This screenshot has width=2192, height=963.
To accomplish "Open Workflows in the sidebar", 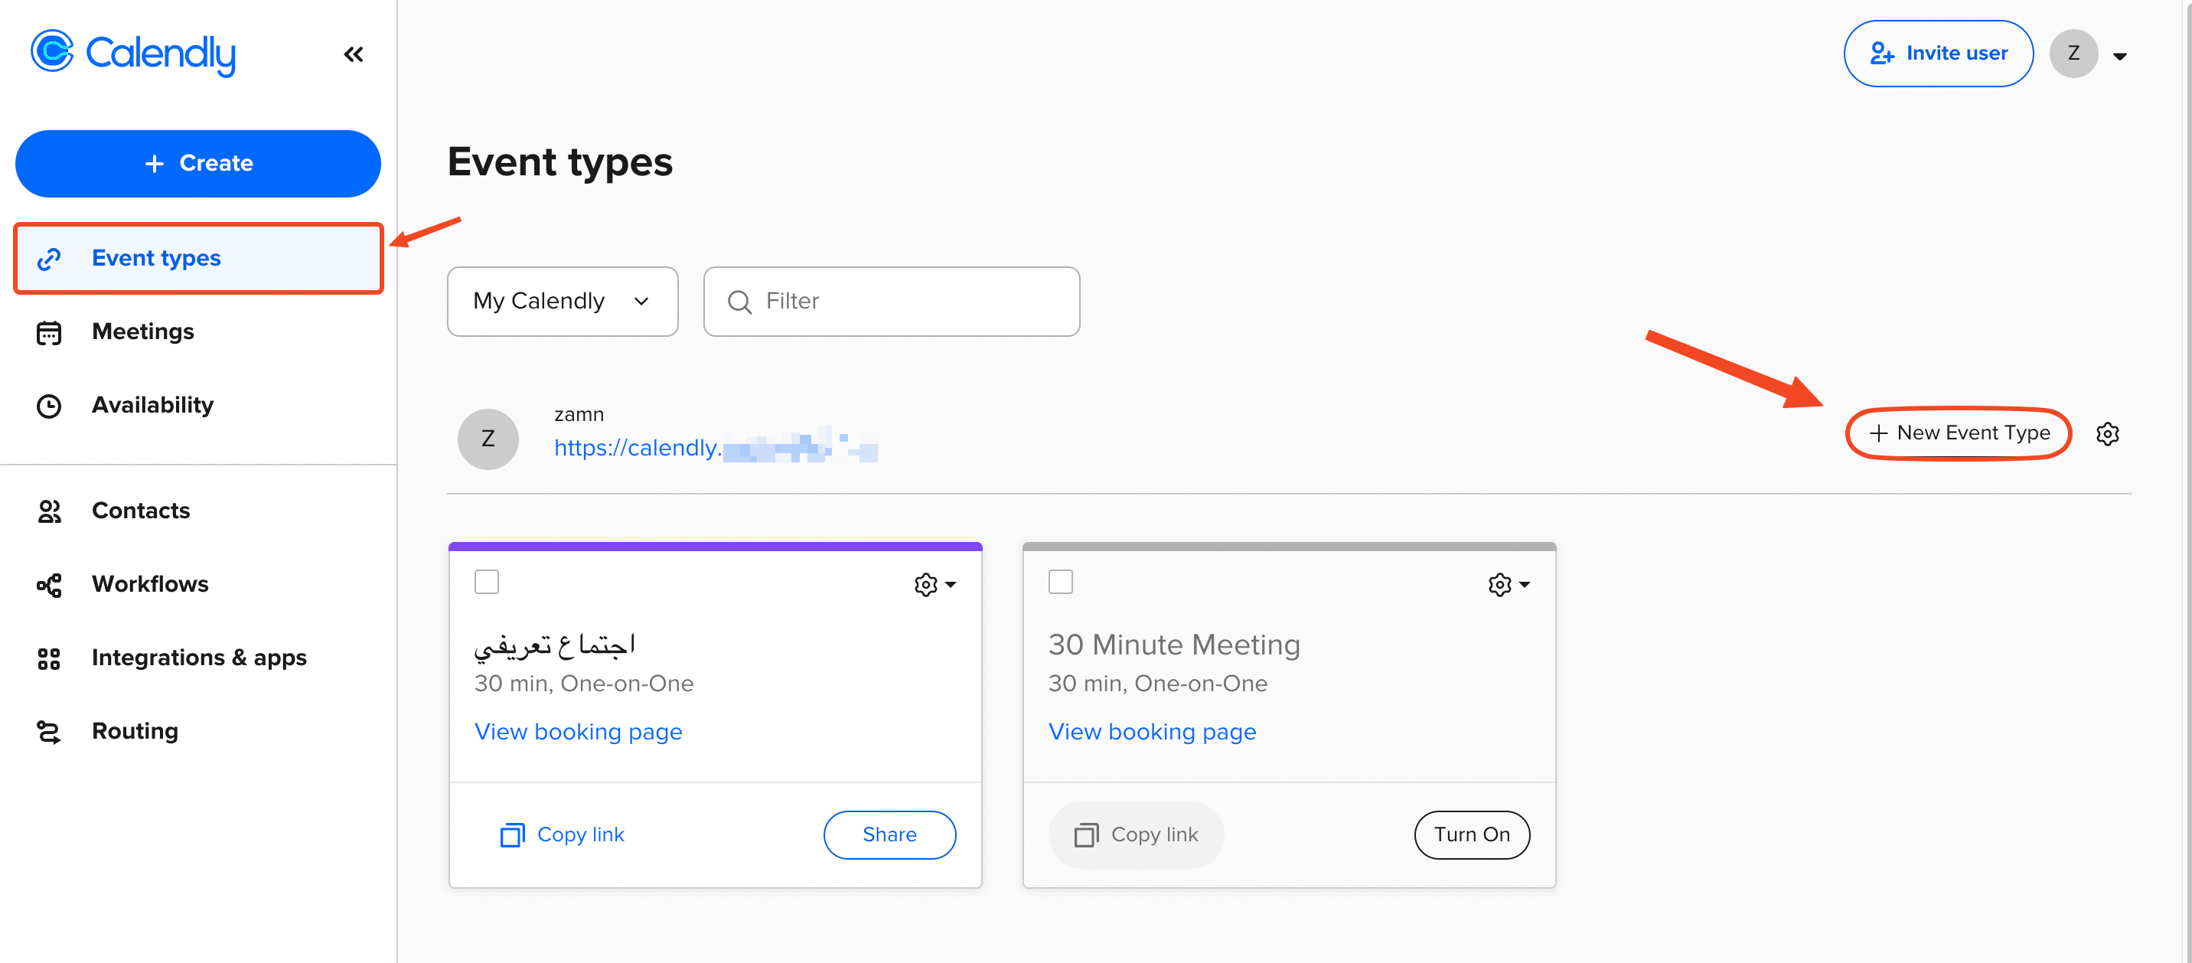I will [150, 583].
